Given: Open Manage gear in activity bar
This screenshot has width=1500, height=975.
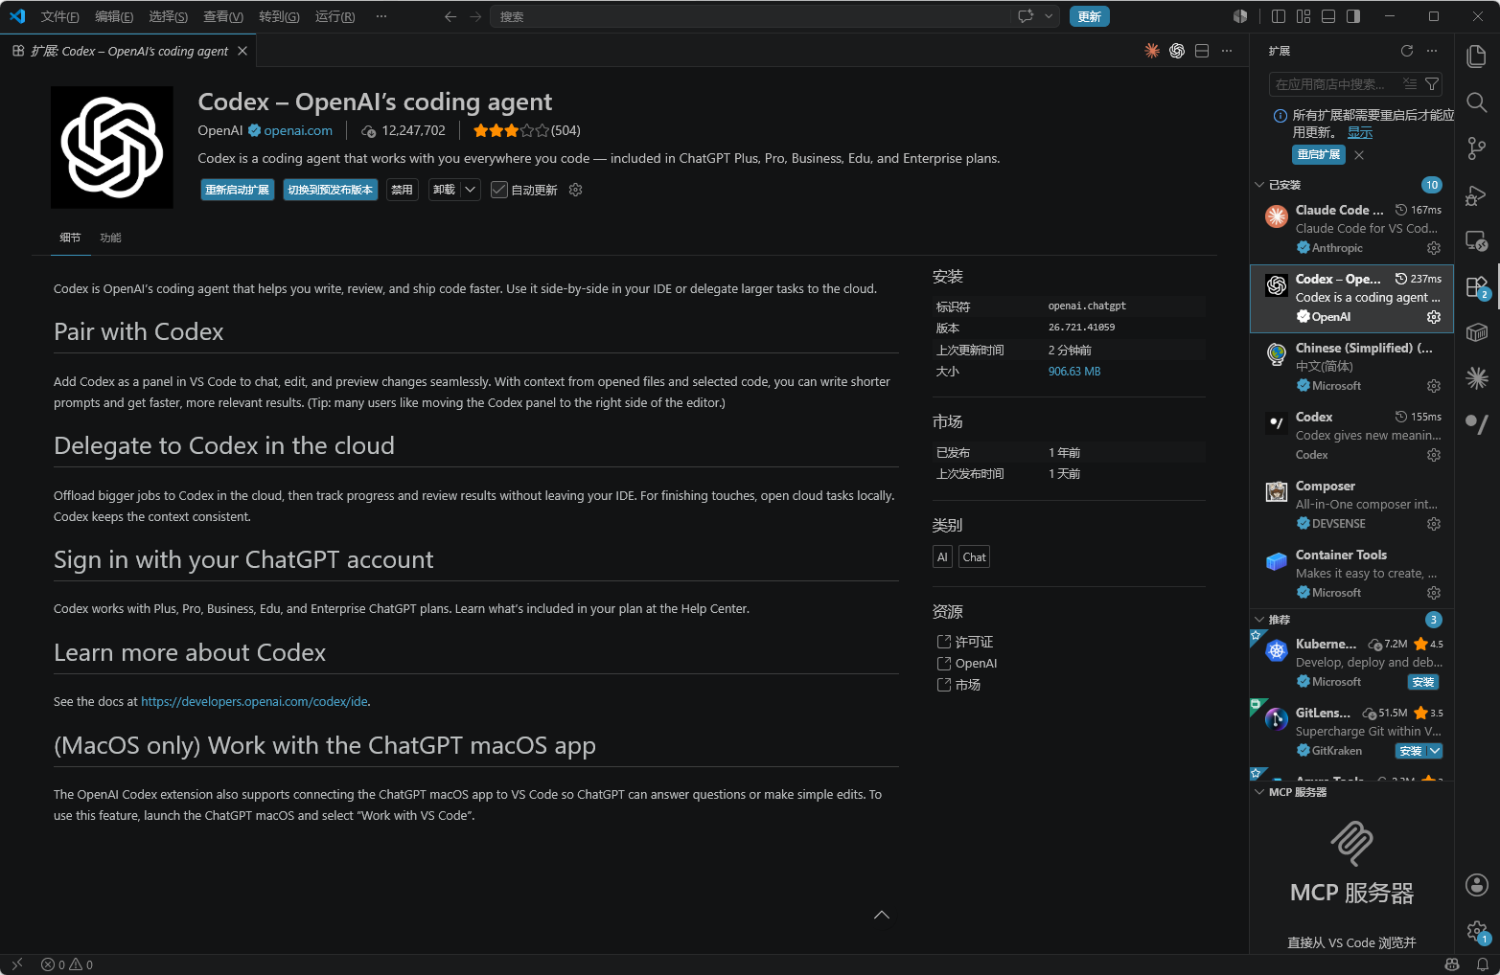Looking at the screenshot, I should point(1477,930).
